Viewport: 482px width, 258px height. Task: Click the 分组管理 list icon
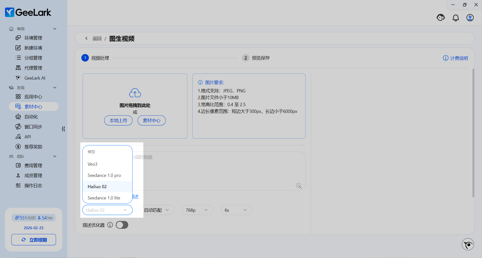pos(18,58)
